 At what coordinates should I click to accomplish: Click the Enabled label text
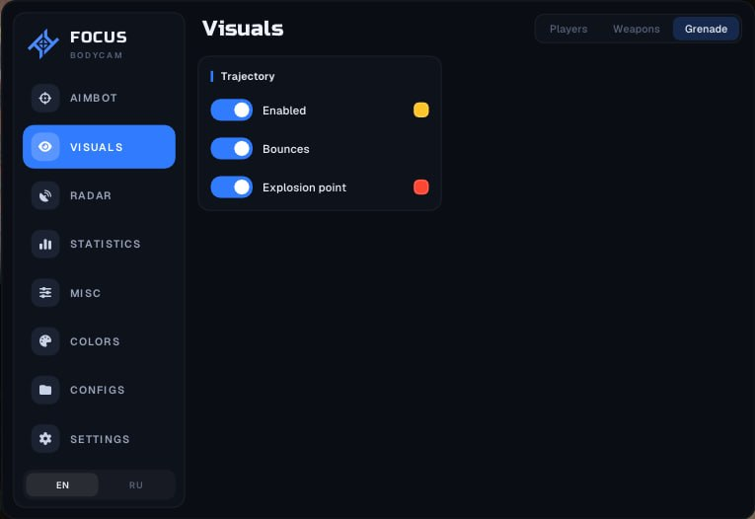pyautogui.click(x=284, y=111)
